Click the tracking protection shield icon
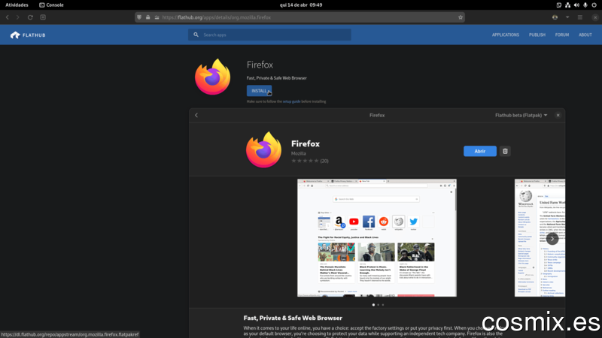 point(139,17)
